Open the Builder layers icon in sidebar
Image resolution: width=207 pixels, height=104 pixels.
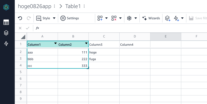[x=6, y=33]
